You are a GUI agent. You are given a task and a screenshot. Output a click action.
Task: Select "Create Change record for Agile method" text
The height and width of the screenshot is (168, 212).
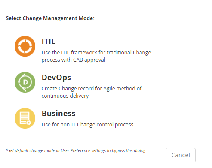[x=89, y=89]
